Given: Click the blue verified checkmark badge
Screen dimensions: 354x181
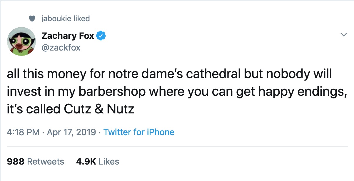Looking at the screenshot, I should (101, 36).
